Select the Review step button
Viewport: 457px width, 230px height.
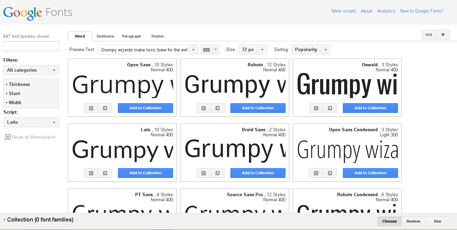(x=413, y=221)
